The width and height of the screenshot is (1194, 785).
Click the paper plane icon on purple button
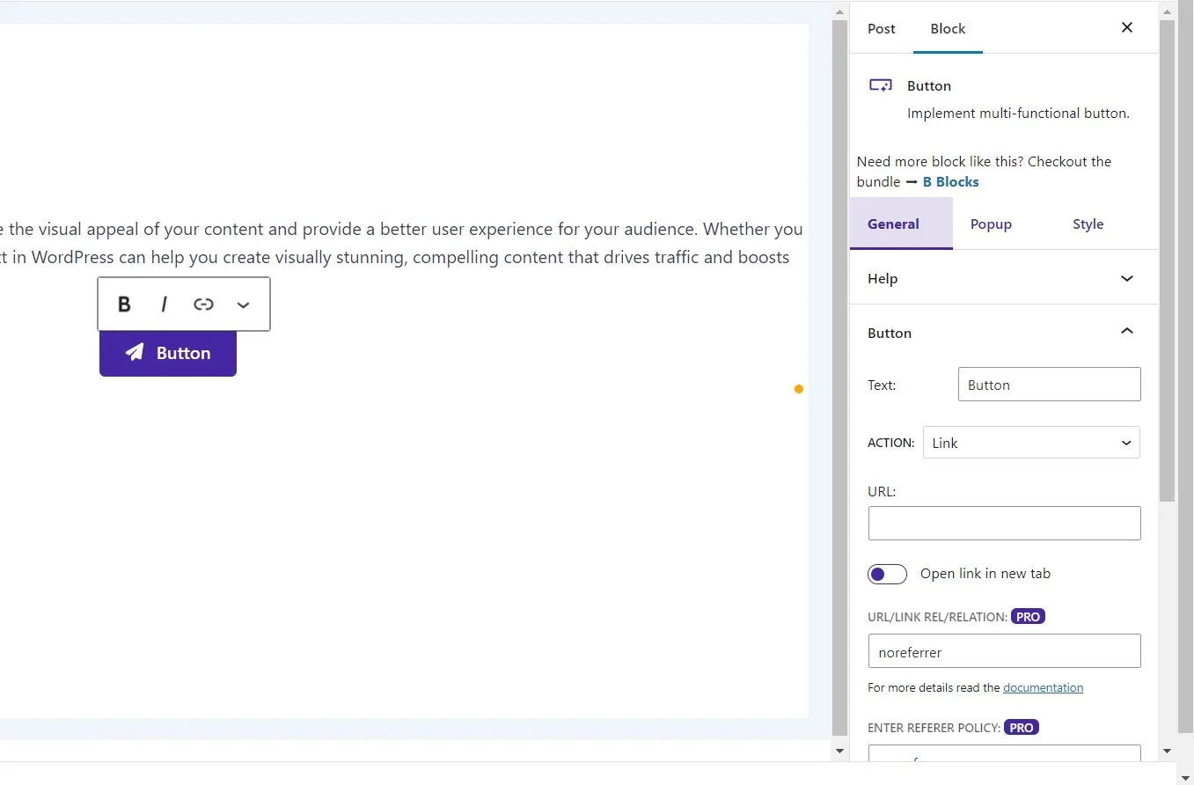pyautogui.click(x=135, y=353)
